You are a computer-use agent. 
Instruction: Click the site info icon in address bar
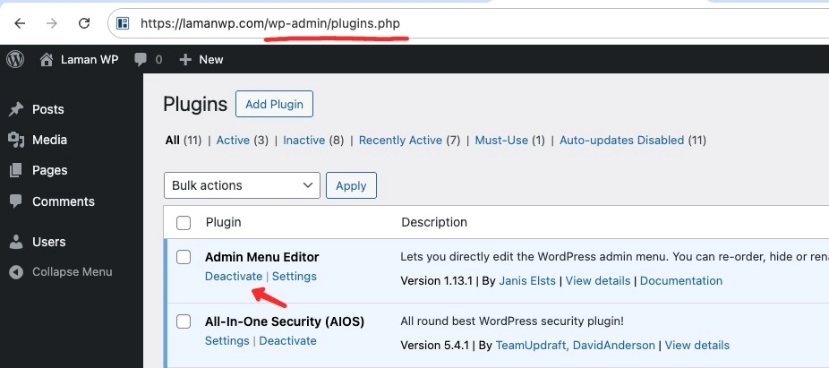123,23
